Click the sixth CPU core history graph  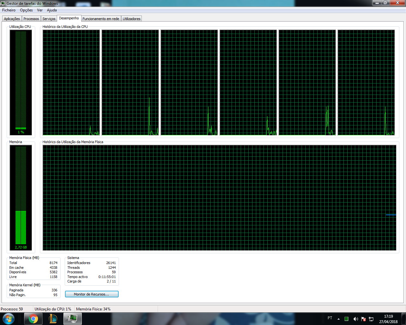coord(366,83)
